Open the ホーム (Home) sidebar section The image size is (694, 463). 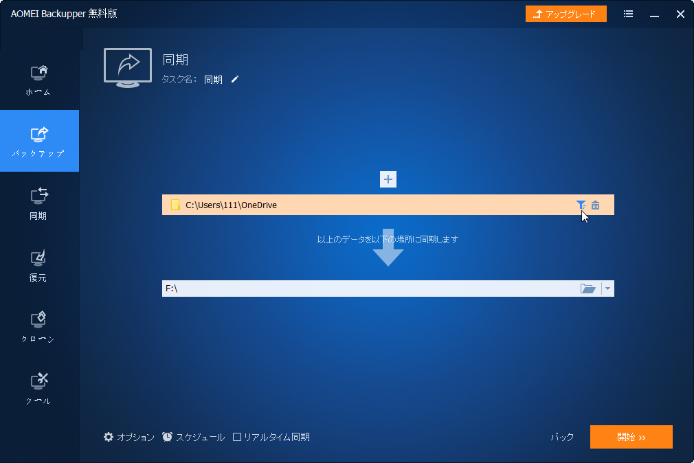[x=39, y=80]
